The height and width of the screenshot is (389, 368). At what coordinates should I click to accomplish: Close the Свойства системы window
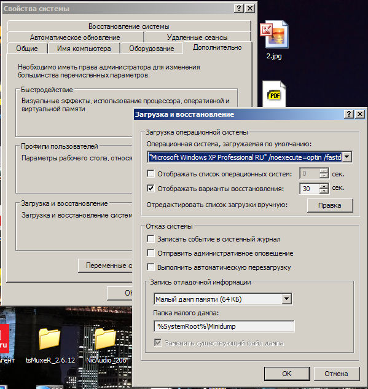point(250,9)
